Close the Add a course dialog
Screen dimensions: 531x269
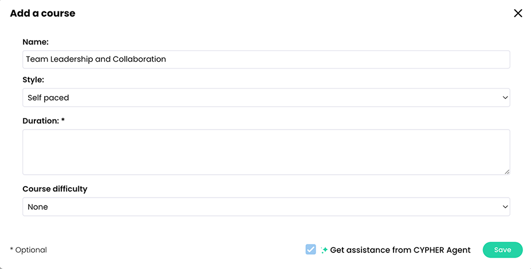click(x=518, y=13)
